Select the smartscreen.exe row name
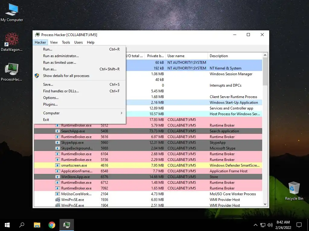This screenshot has width=309, height=231. (x=74, y=165)
